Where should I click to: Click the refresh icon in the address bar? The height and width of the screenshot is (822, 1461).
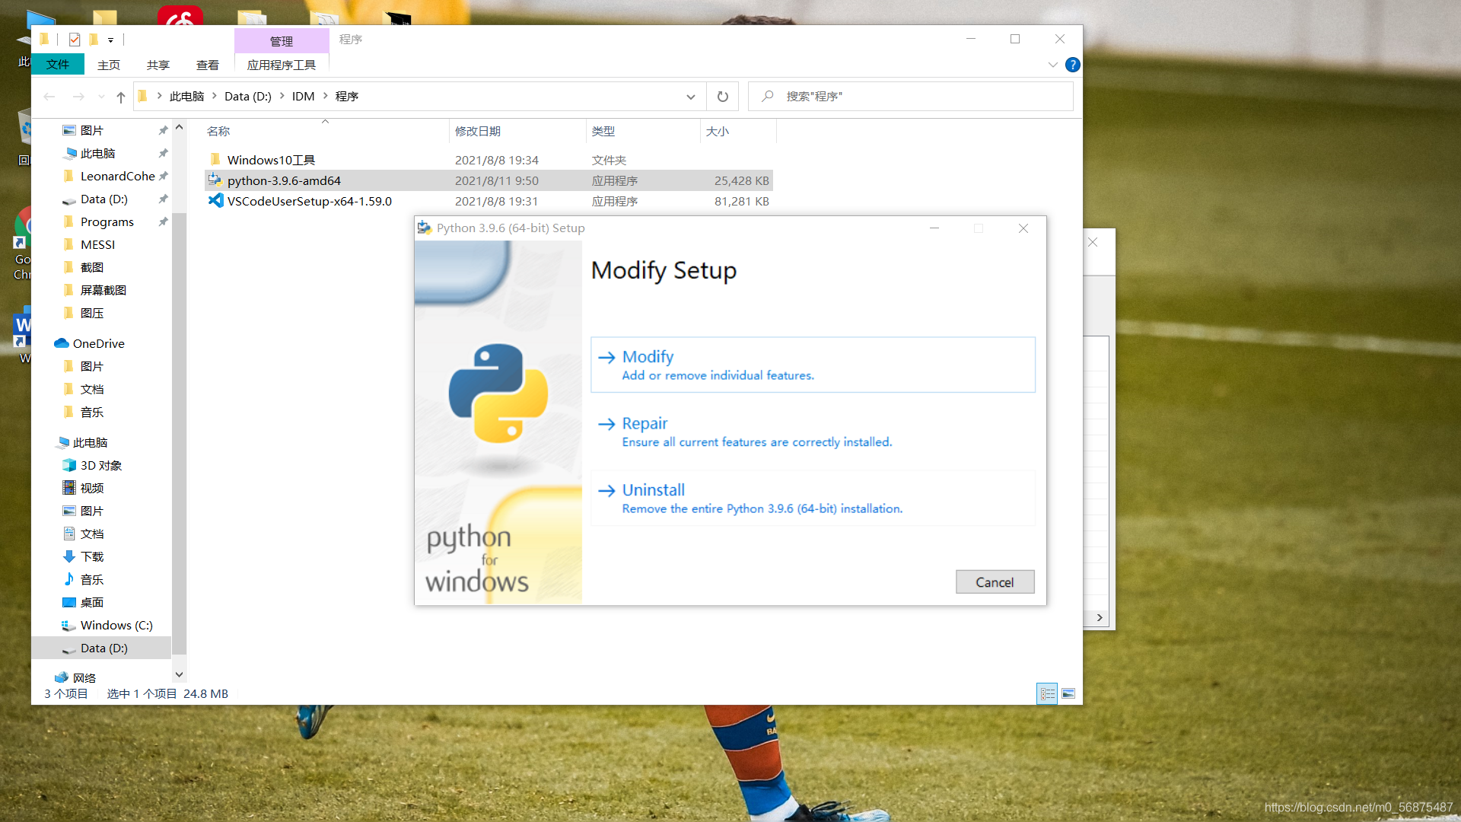tap(722, 97)
